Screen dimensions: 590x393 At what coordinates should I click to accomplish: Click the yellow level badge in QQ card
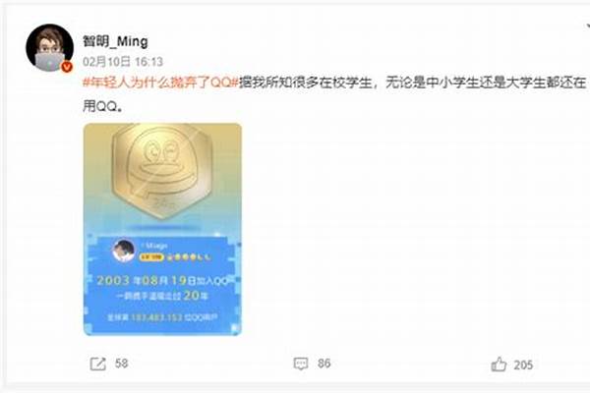pyautogui.click(x=151, y=257)
